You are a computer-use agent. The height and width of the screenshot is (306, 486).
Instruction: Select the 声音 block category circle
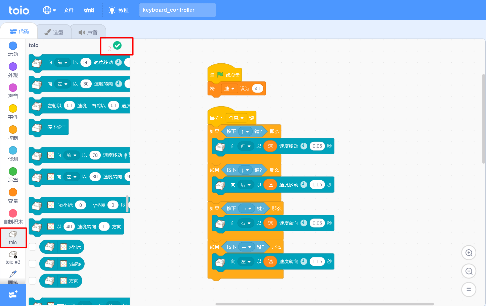coord(13,87)
